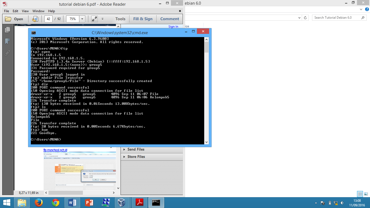The width and height of the screenshot is (370, 208).
Task: Click the cmd.exe title bar icon
Action: pos(34,33)
